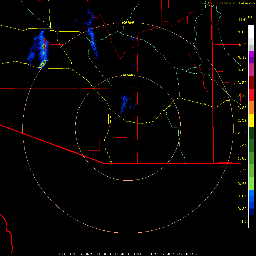Click the bright red legend swatch
This screenshot has width=256, height=256.
[x=251, y=95]
